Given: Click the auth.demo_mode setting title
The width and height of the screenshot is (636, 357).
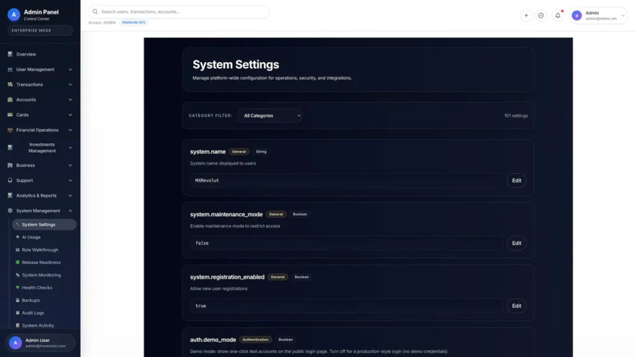Looking at the screenshot, I should coord(213,340).
